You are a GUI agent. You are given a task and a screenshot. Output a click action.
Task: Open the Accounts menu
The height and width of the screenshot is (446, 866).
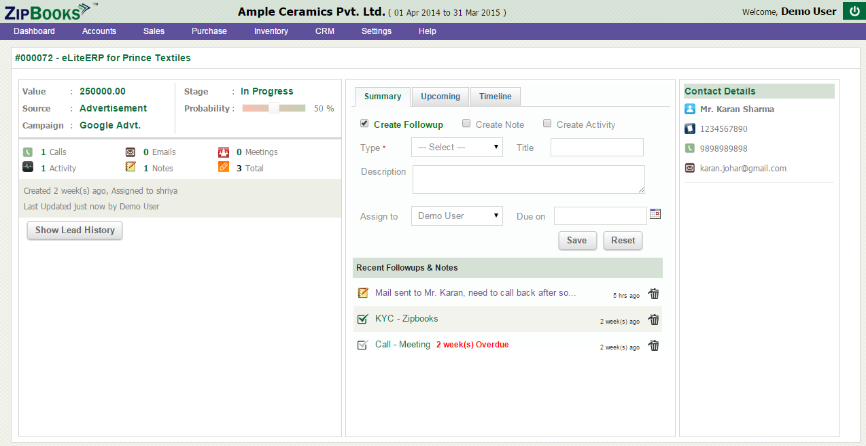pyautogui.click(x=99, y=31)
